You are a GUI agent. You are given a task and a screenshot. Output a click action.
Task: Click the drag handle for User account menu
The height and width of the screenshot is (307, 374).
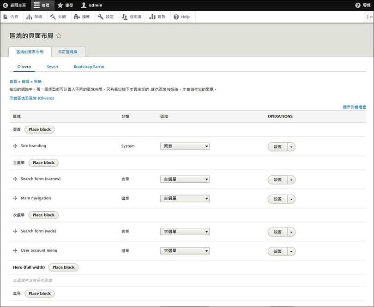[15, 251]
